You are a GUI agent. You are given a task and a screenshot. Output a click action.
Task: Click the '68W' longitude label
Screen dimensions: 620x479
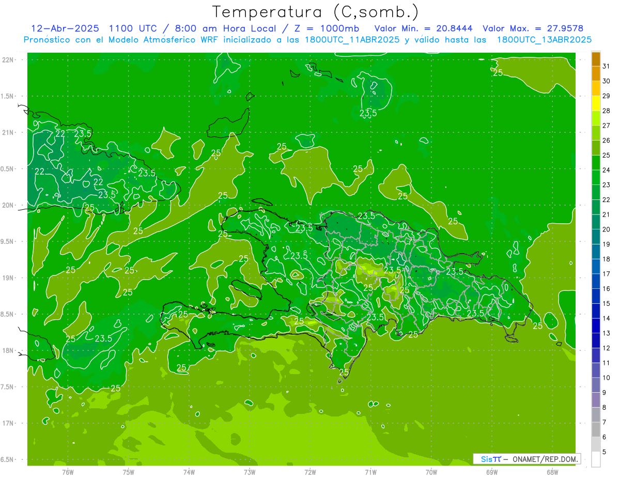point(552,472)
